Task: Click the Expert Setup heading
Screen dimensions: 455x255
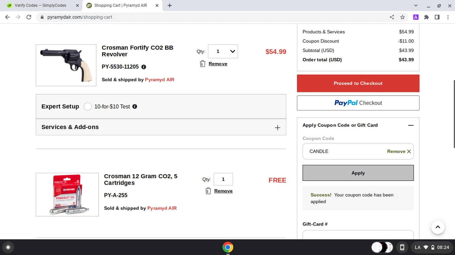Action: pyautogui.click(x=60, y=106)
